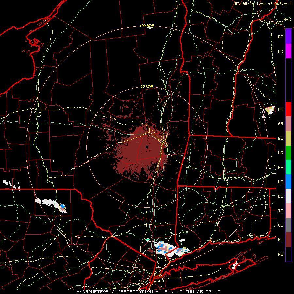Click the BI legend label text
The height and width of the screenshot is (294, 294).
281,240
